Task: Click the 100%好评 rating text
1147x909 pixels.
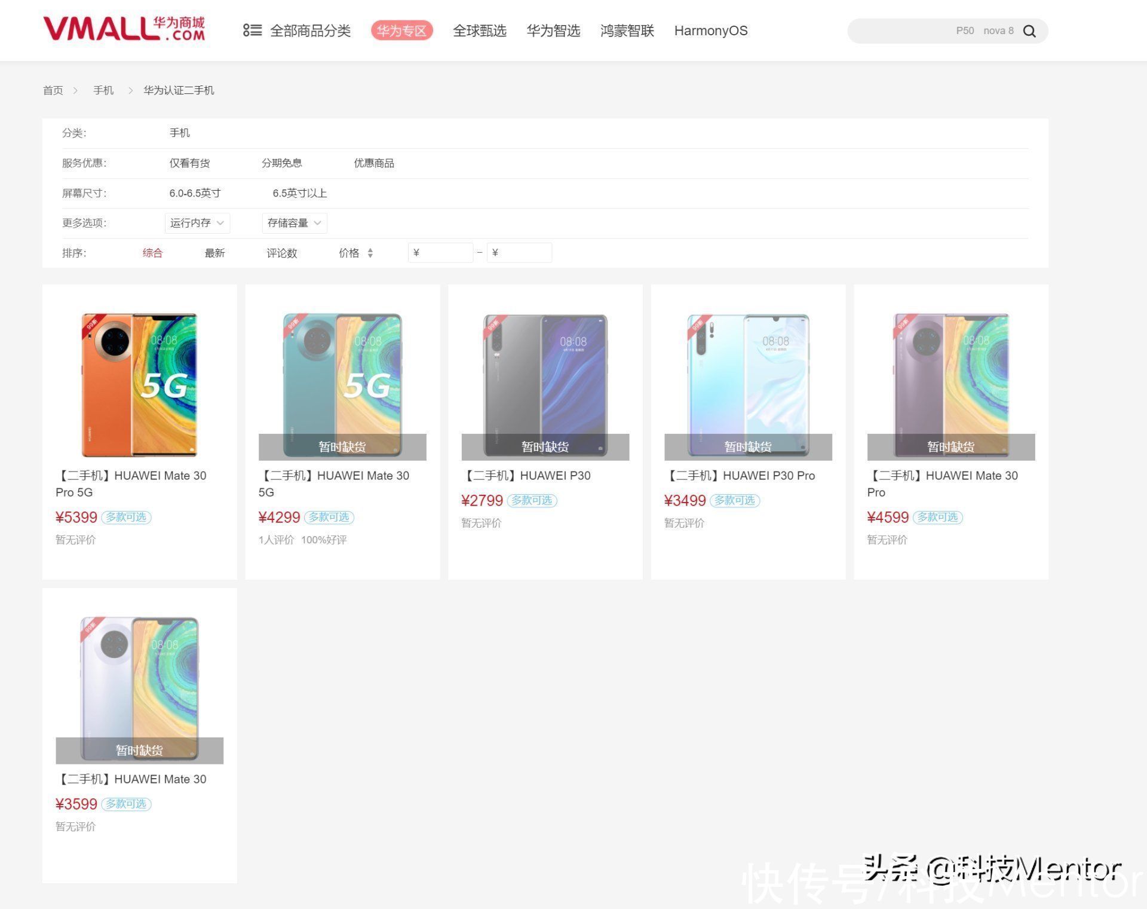Action: [324, 540]
